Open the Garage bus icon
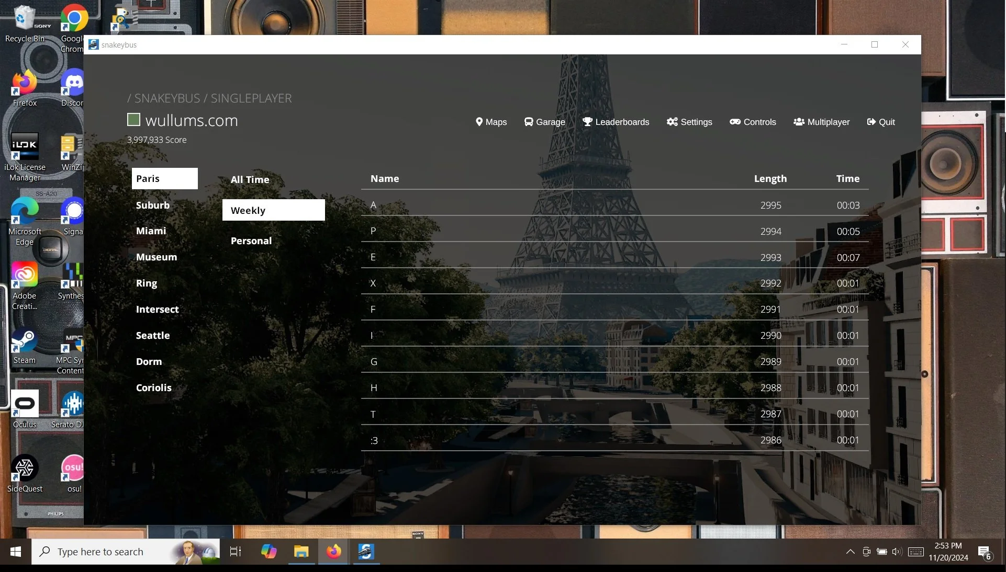The height and width of the screenshot is (572, 1006). 529,122
